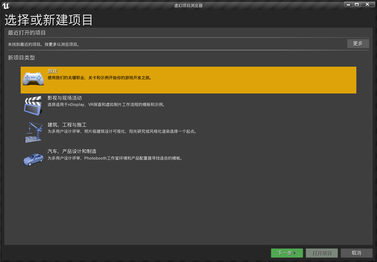The width and height of the screenshot is (377, 262).
Task: Click the game controller icon
Action: click(33, 79)
